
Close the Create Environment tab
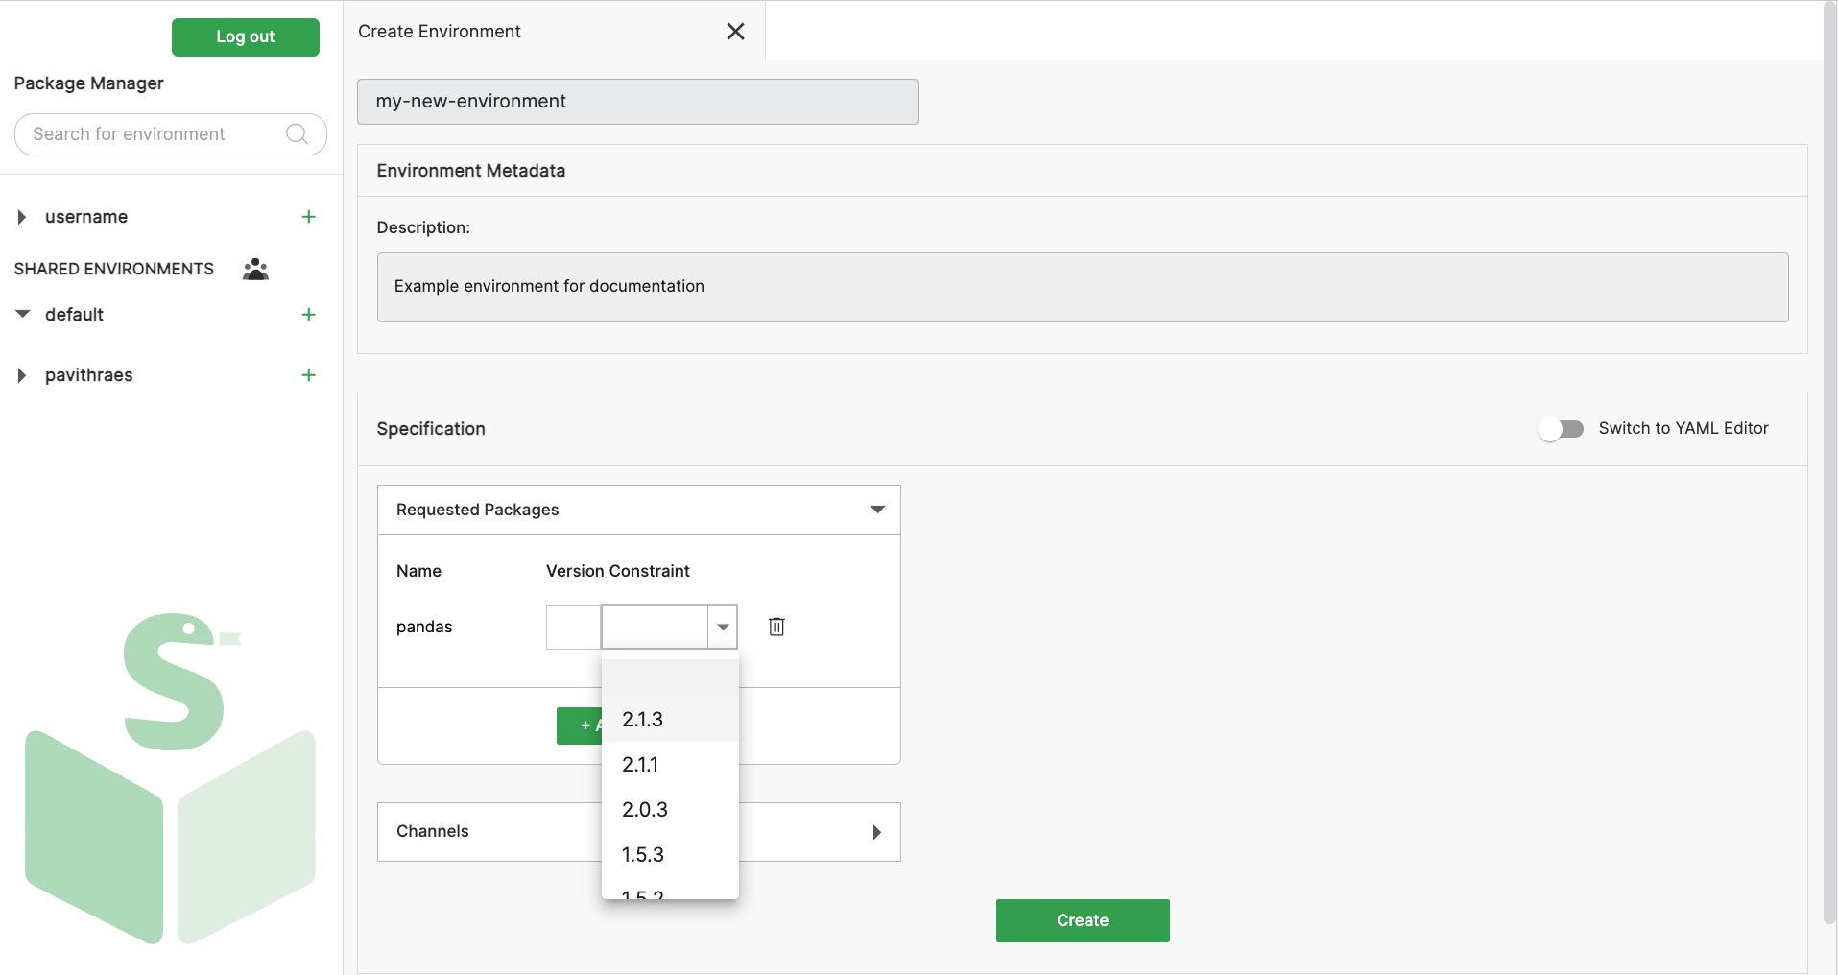click(x=735, y=31)
